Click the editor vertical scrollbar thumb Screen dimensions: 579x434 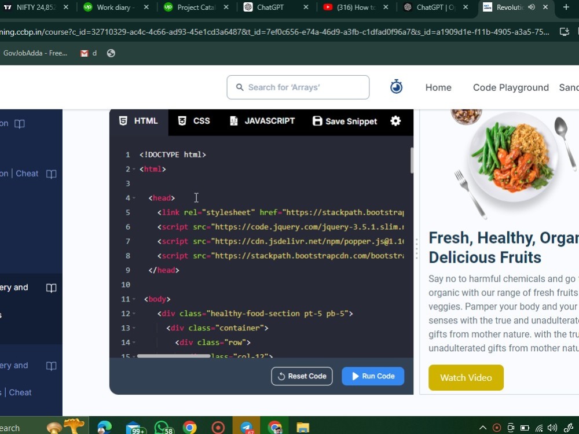(x=411, y=160)
